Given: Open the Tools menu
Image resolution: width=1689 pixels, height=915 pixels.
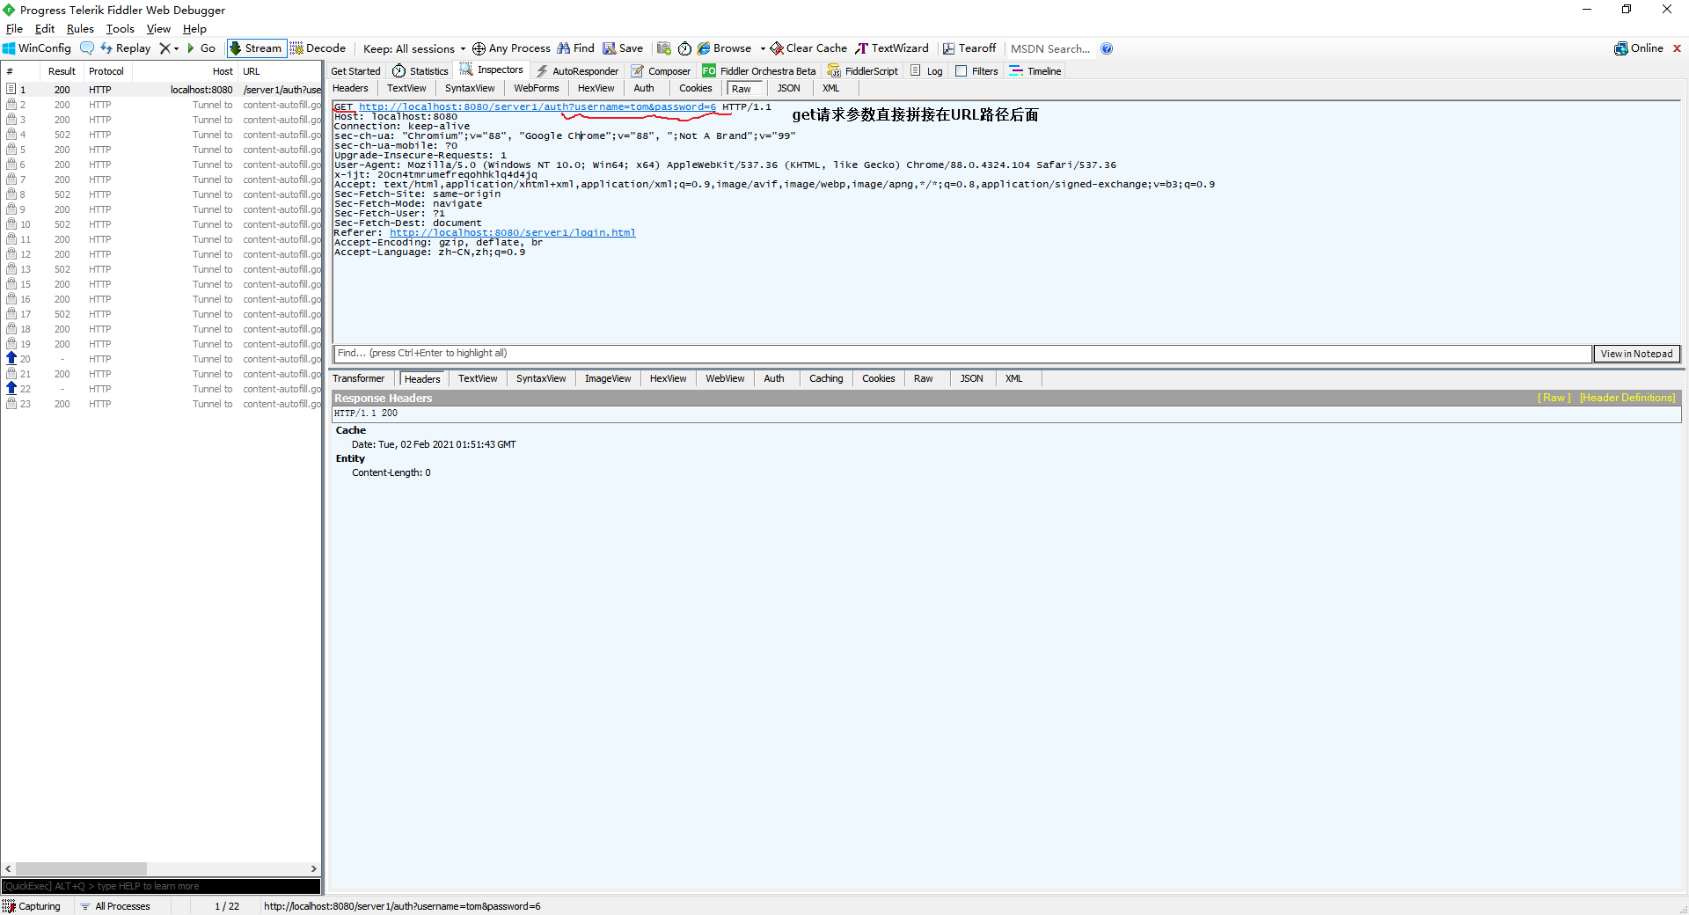Looking at the screenshot, I should (x=121, y=29).
